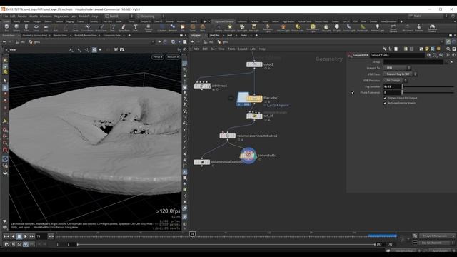Open the Windows menu
Viewport: 457px width, 257px height.
click(46, 16)
